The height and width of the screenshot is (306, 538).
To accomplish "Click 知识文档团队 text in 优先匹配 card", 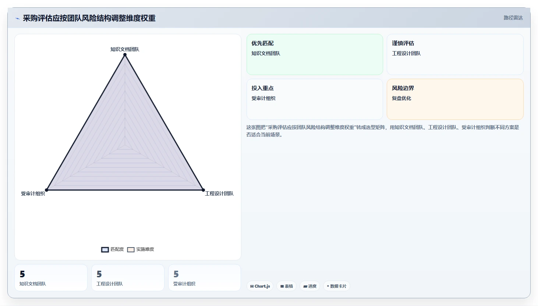I will pos(266,53).
